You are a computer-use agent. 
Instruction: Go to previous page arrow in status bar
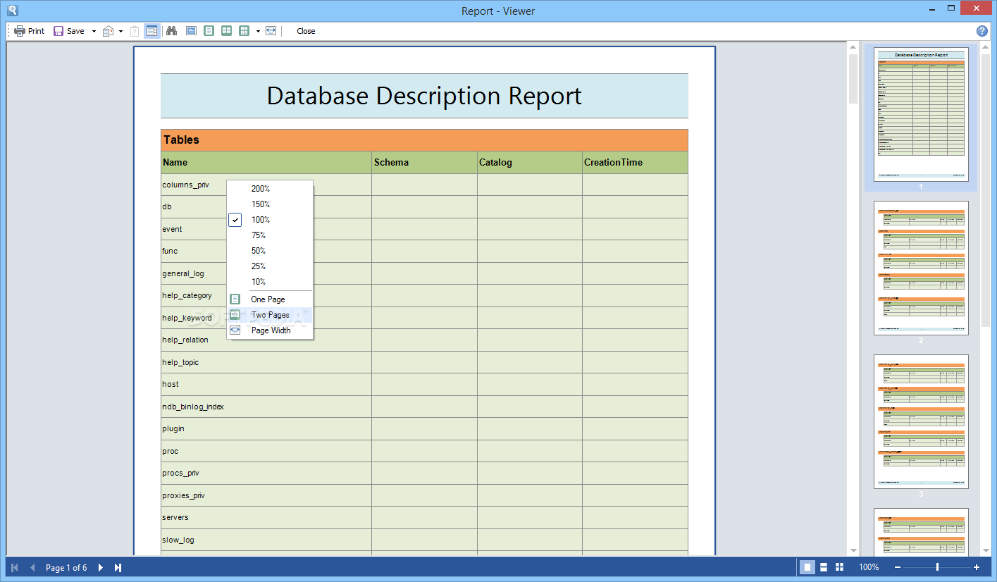32,567
